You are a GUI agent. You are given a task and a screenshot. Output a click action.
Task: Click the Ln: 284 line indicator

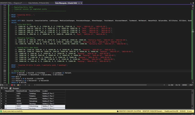coord(171,85)
